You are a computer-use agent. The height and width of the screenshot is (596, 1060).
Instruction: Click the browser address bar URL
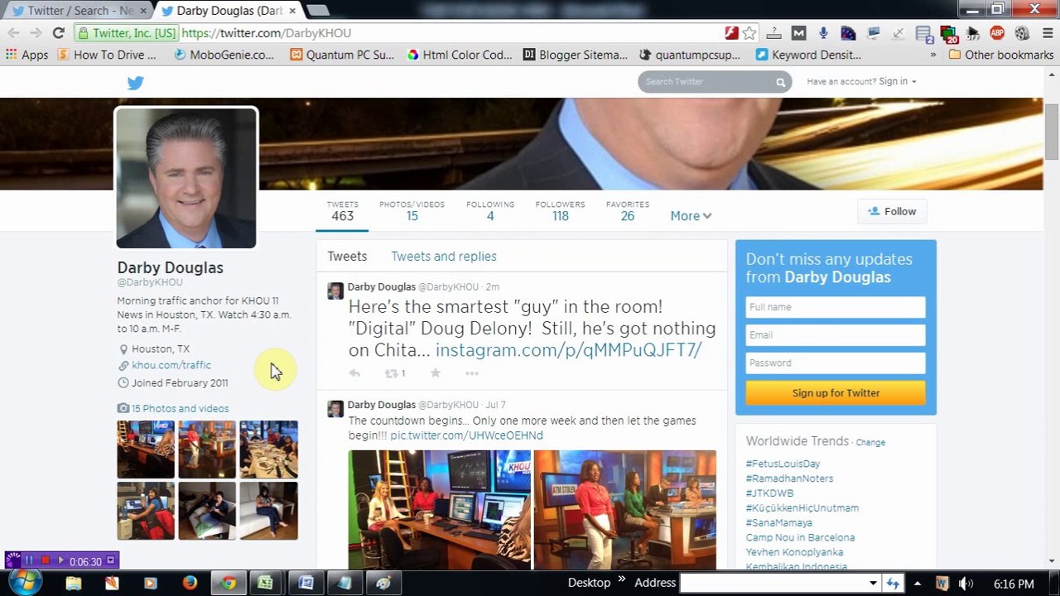[266, 33]
